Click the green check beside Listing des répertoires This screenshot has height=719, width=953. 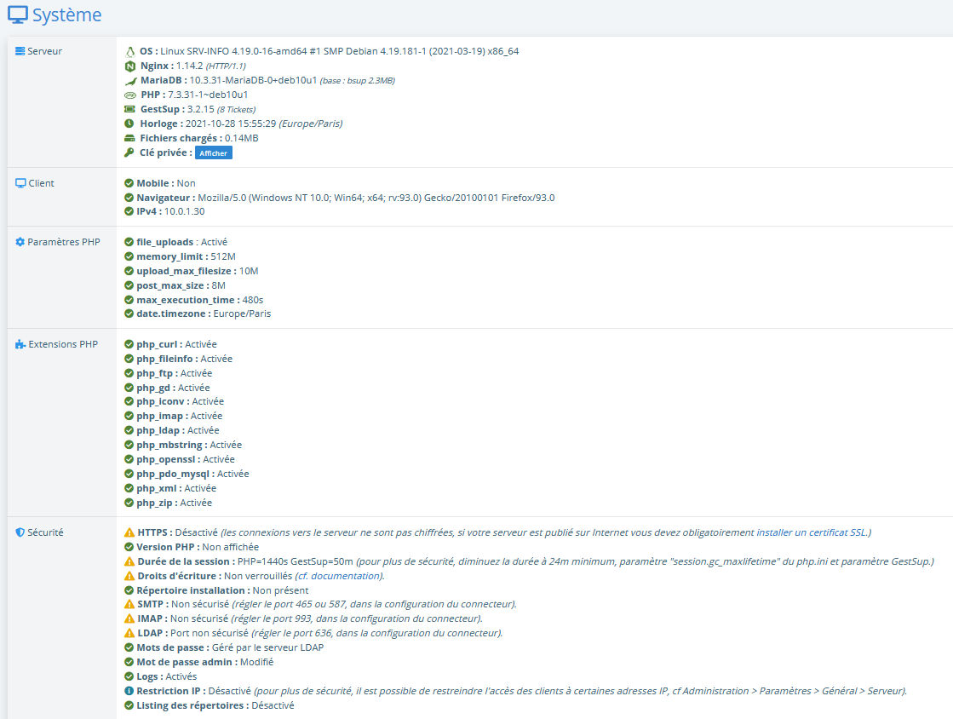129,705
